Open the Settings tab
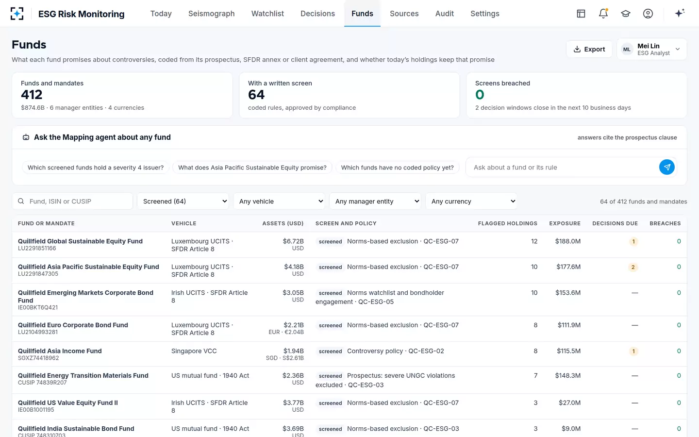The height and width of the screenshot is (437, 699). click(x=485, y=14)
